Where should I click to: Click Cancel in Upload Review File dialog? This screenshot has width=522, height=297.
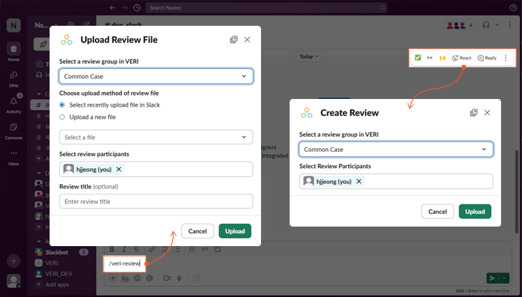click(197, 231)
